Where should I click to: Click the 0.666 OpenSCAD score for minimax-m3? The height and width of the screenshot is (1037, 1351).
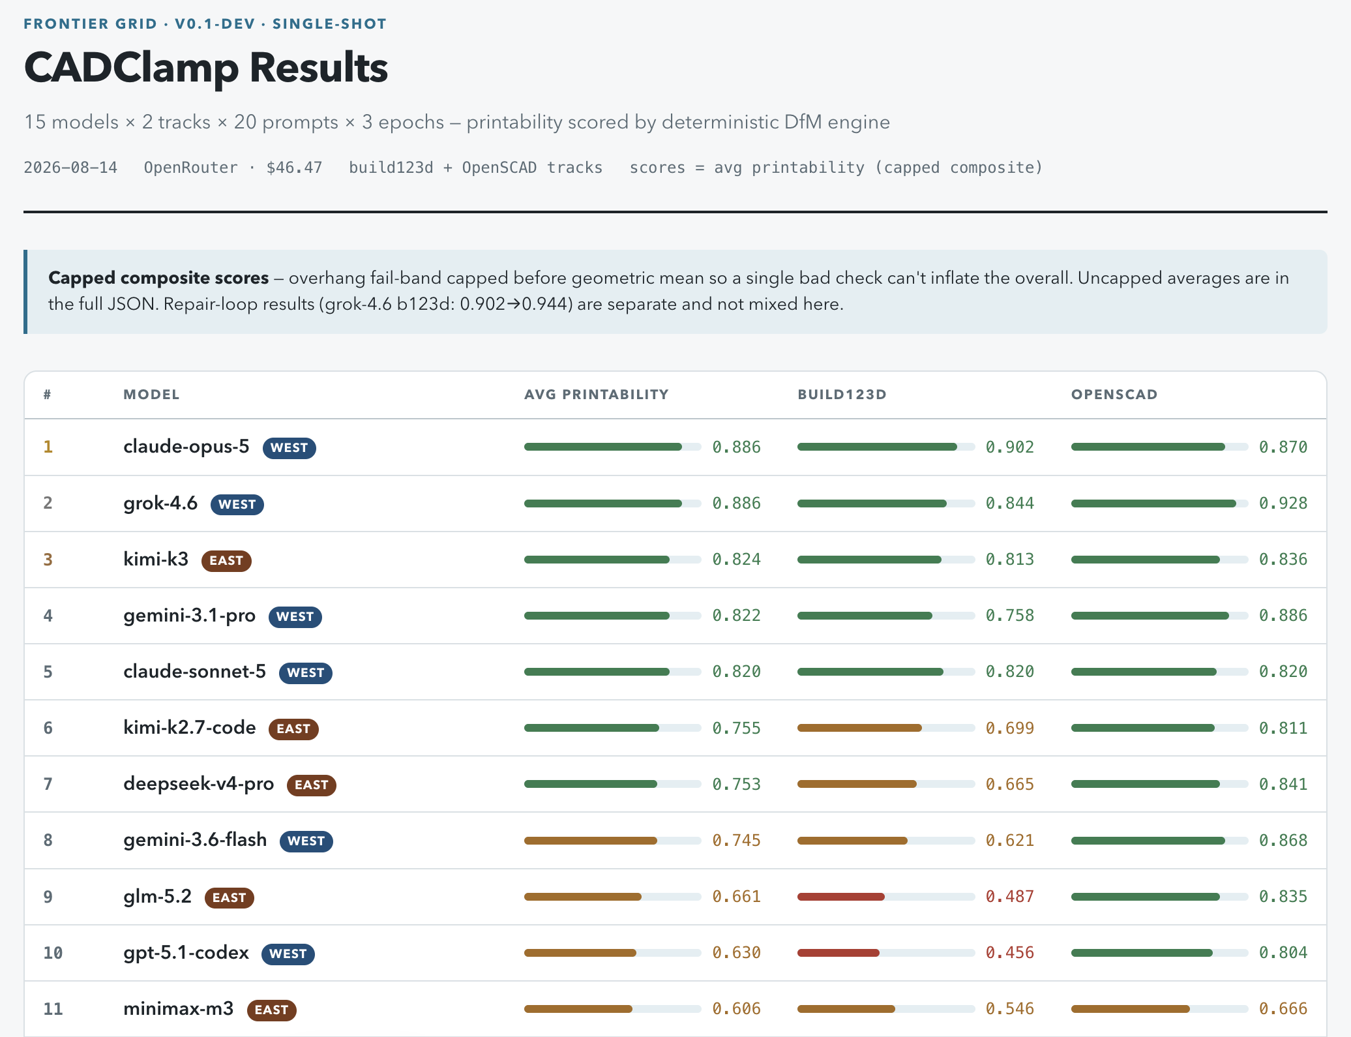(x=1283, y=1009)
